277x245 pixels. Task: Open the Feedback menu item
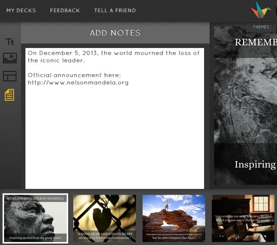(x=65, y=10)
